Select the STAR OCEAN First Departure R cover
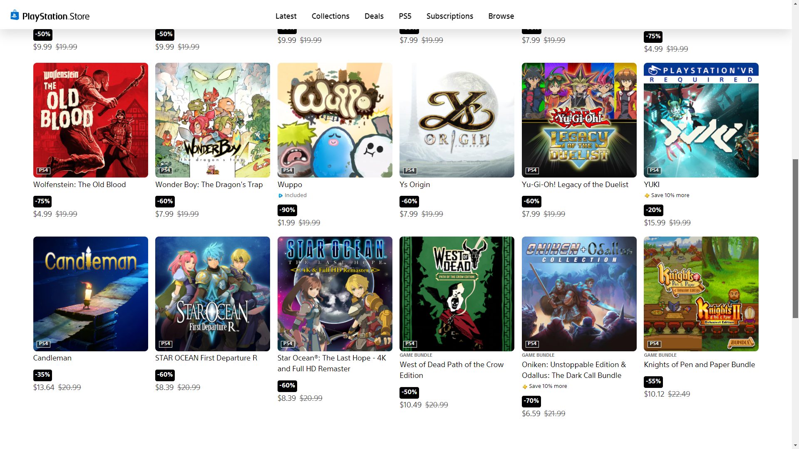 point(213,294)
